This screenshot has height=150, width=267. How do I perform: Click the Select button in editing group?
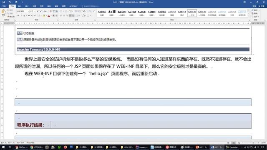pos(255,17)
